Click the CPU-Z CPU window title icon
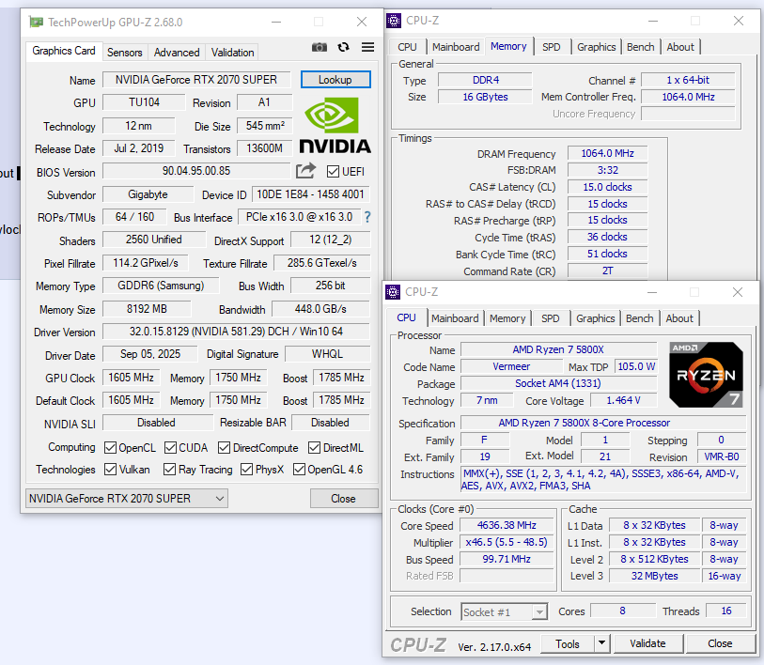This screenshot has height=665, width=764. (393, 292)
